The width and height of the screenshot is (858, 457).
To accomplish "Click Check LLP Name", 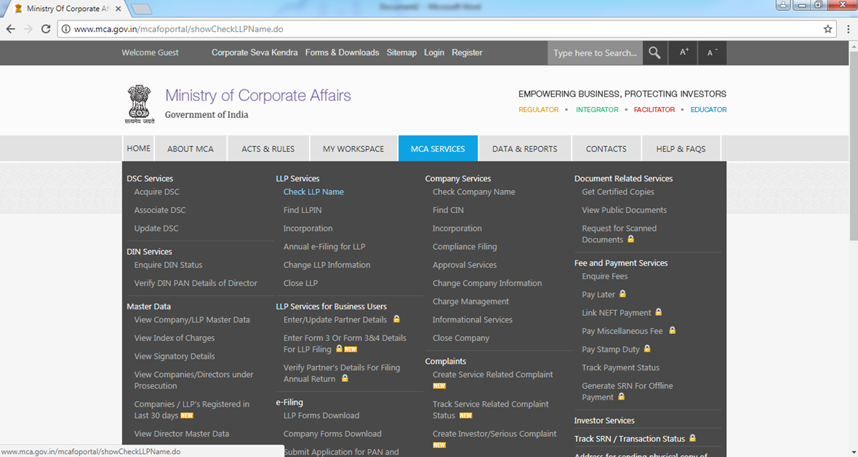I will (x=313, y=192).
